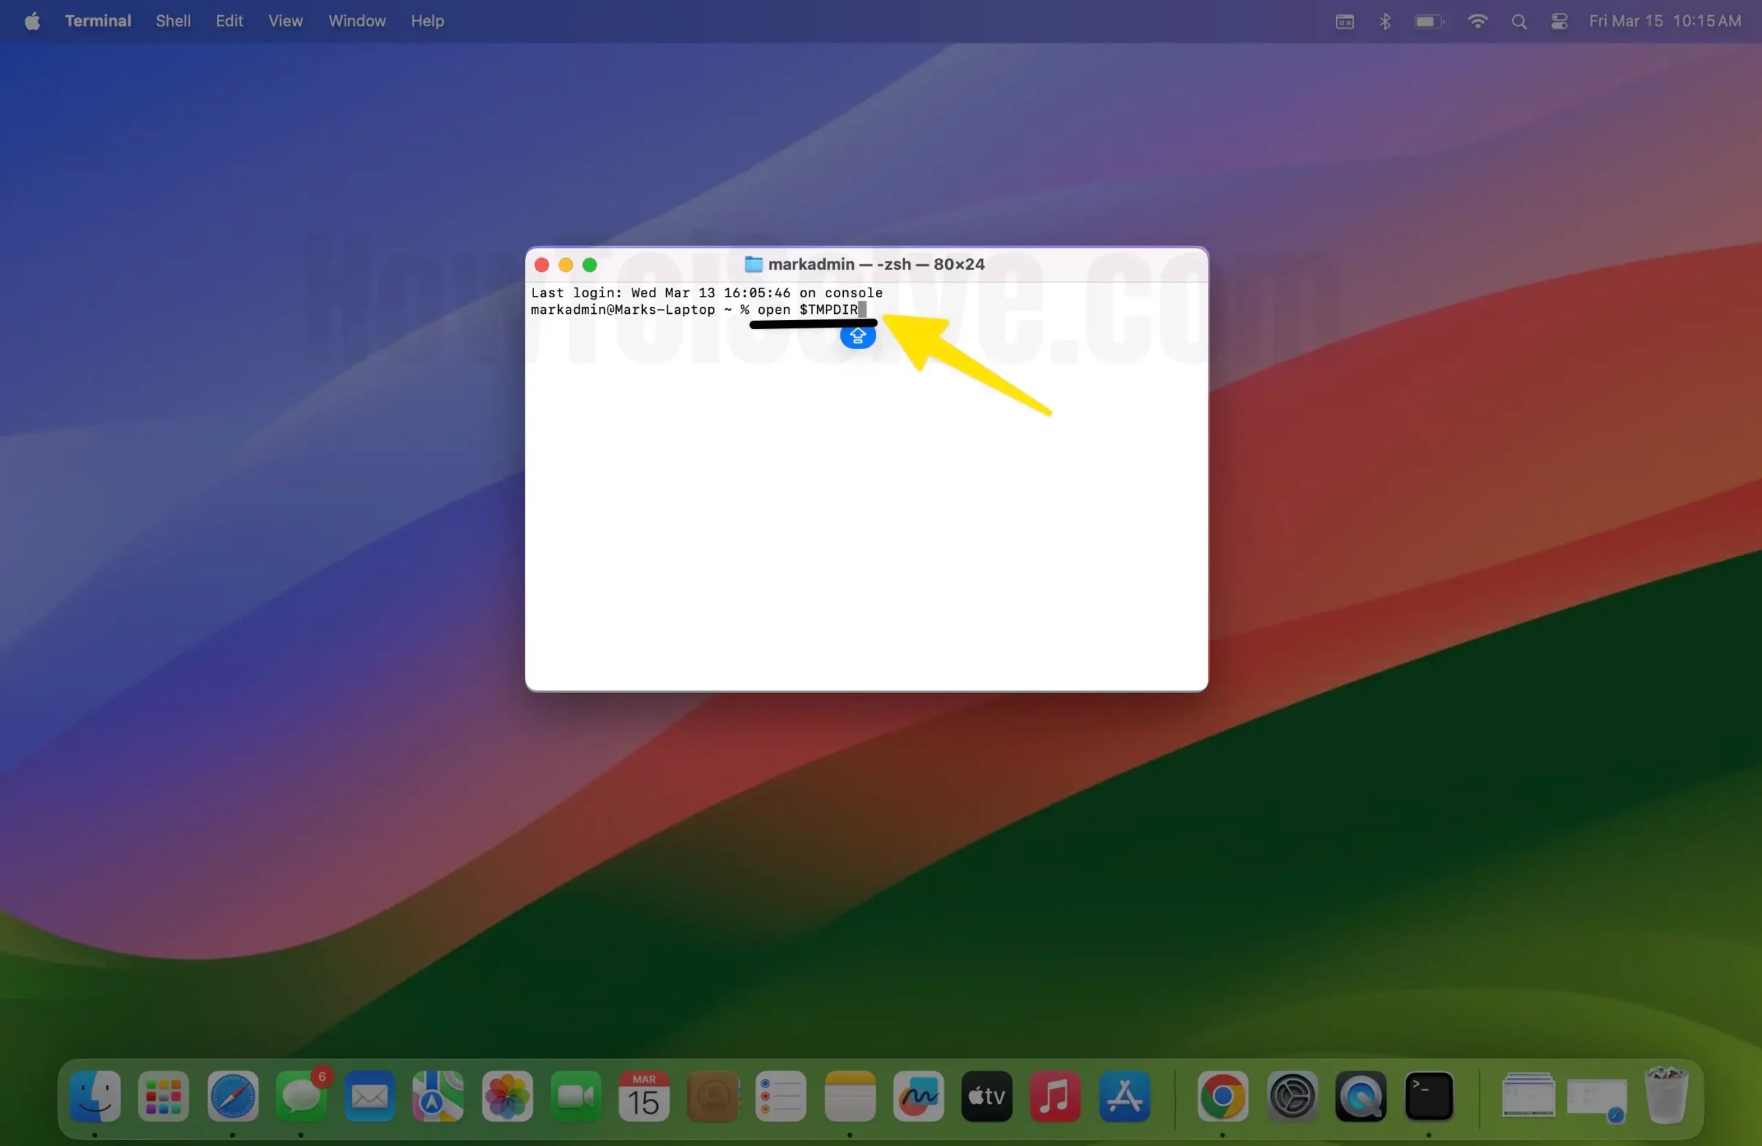The width and height of the screenshot is (1762, 1146).
Task: Open the Notes app
Action: (x=850, y=1097)
